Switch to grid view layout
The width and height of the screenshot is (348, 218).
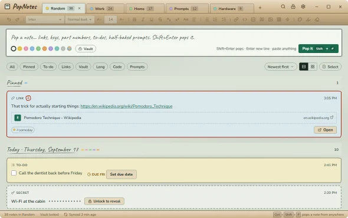313,67
